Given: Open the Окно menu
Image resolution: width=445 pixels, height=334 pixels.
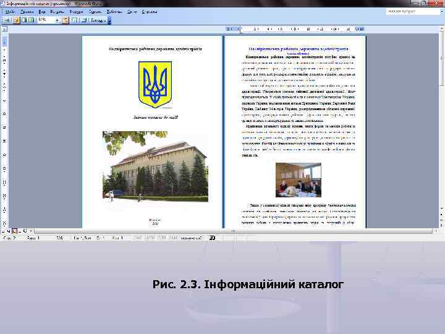Looking at the screenshot, I should 132,12.
